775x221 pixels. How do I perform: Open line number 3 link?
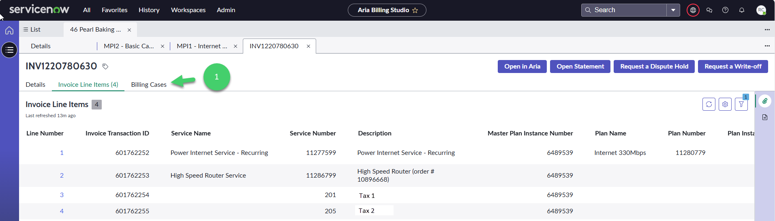tap(62, 195)
